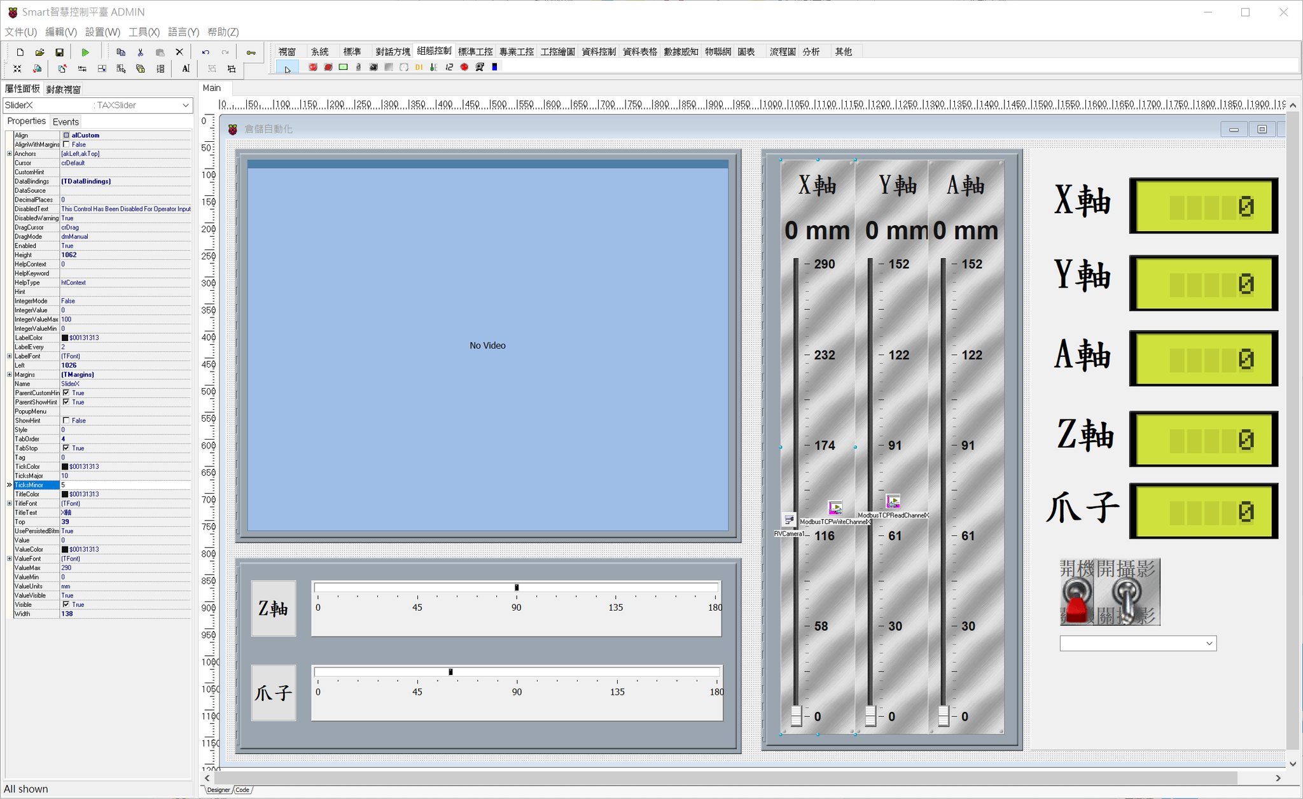
Task: Expand the Anchors property node
Action: [10, 154]
